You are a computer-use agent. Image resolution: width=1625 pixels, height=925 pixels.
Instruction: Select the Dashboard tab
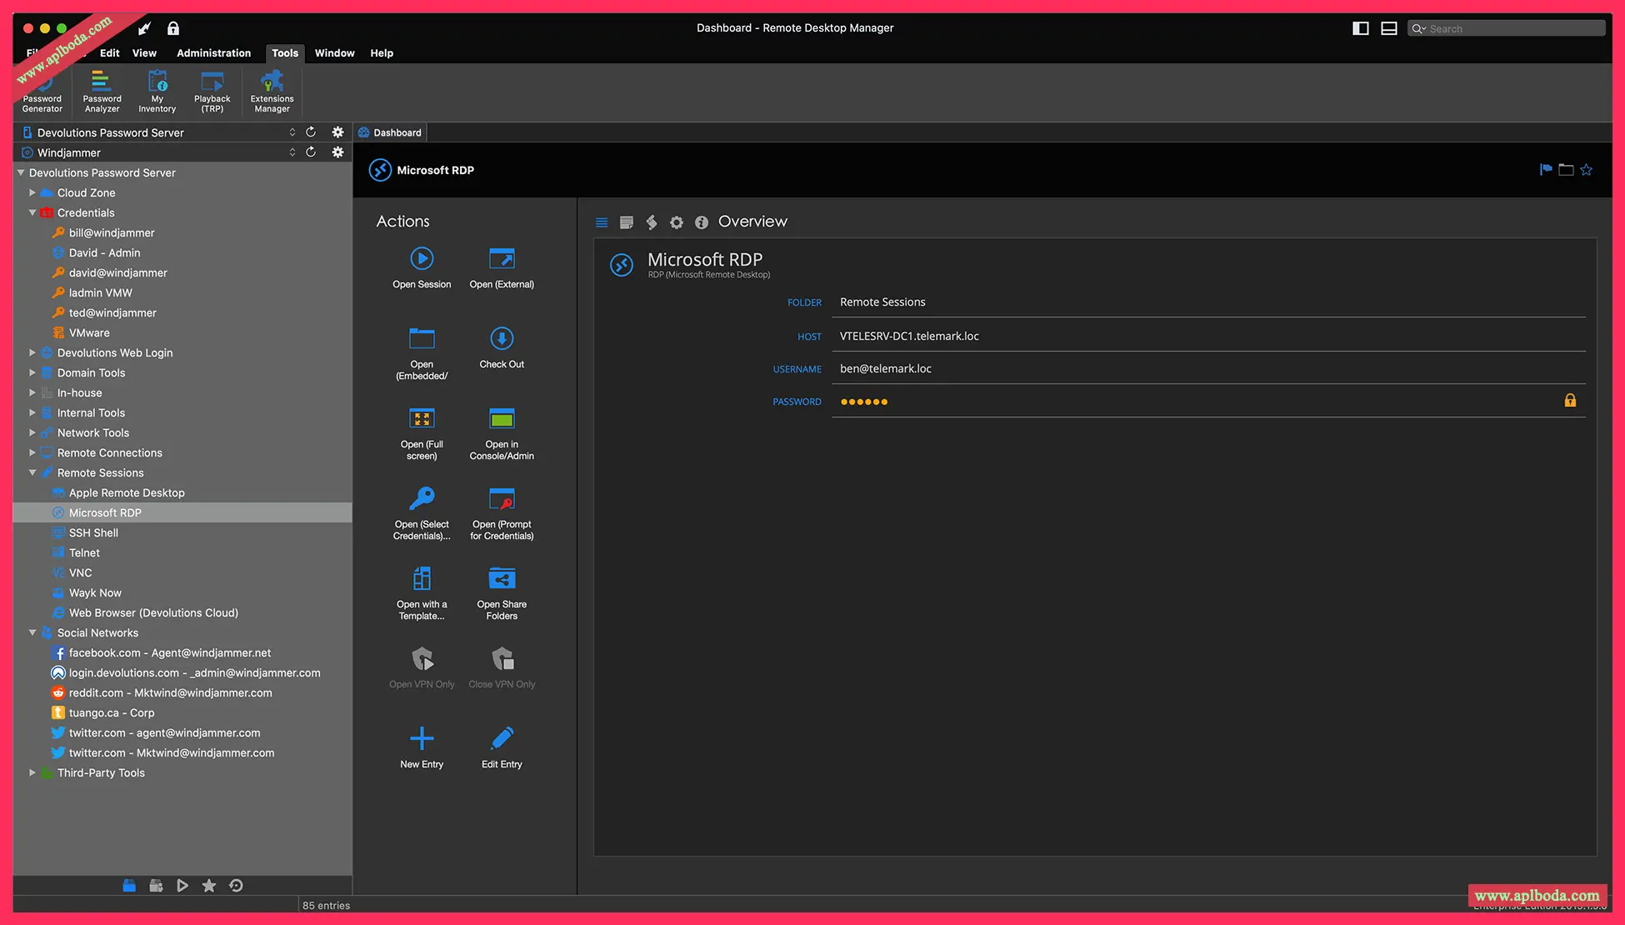pyautogui.click(x=390, y=132)
